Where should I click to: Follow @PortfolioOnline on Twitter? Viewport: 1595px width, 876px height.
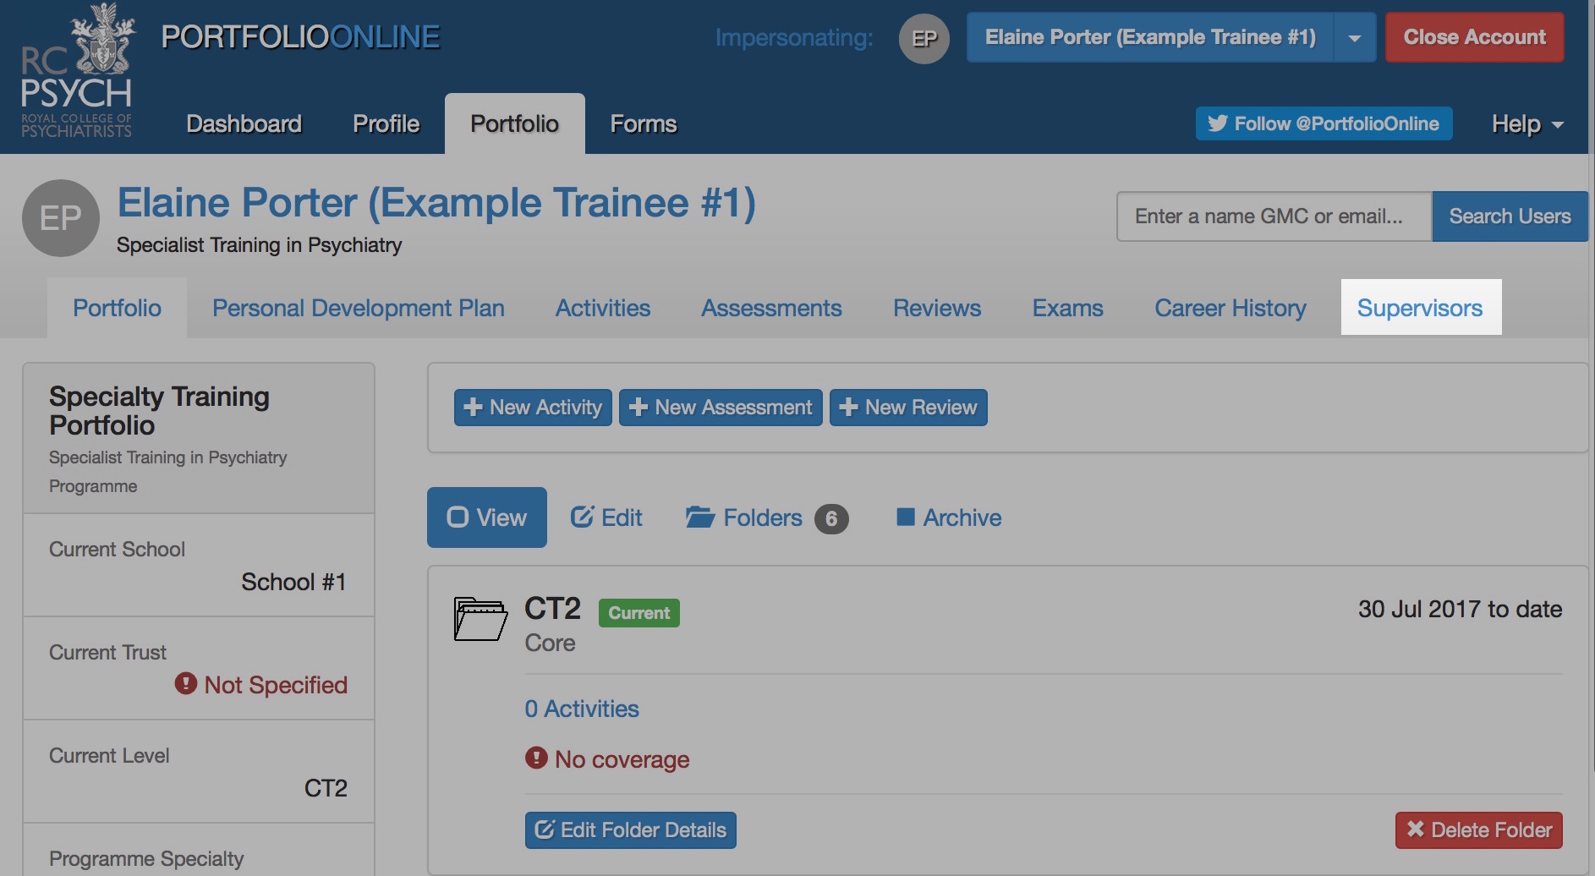pos(1324,123)
